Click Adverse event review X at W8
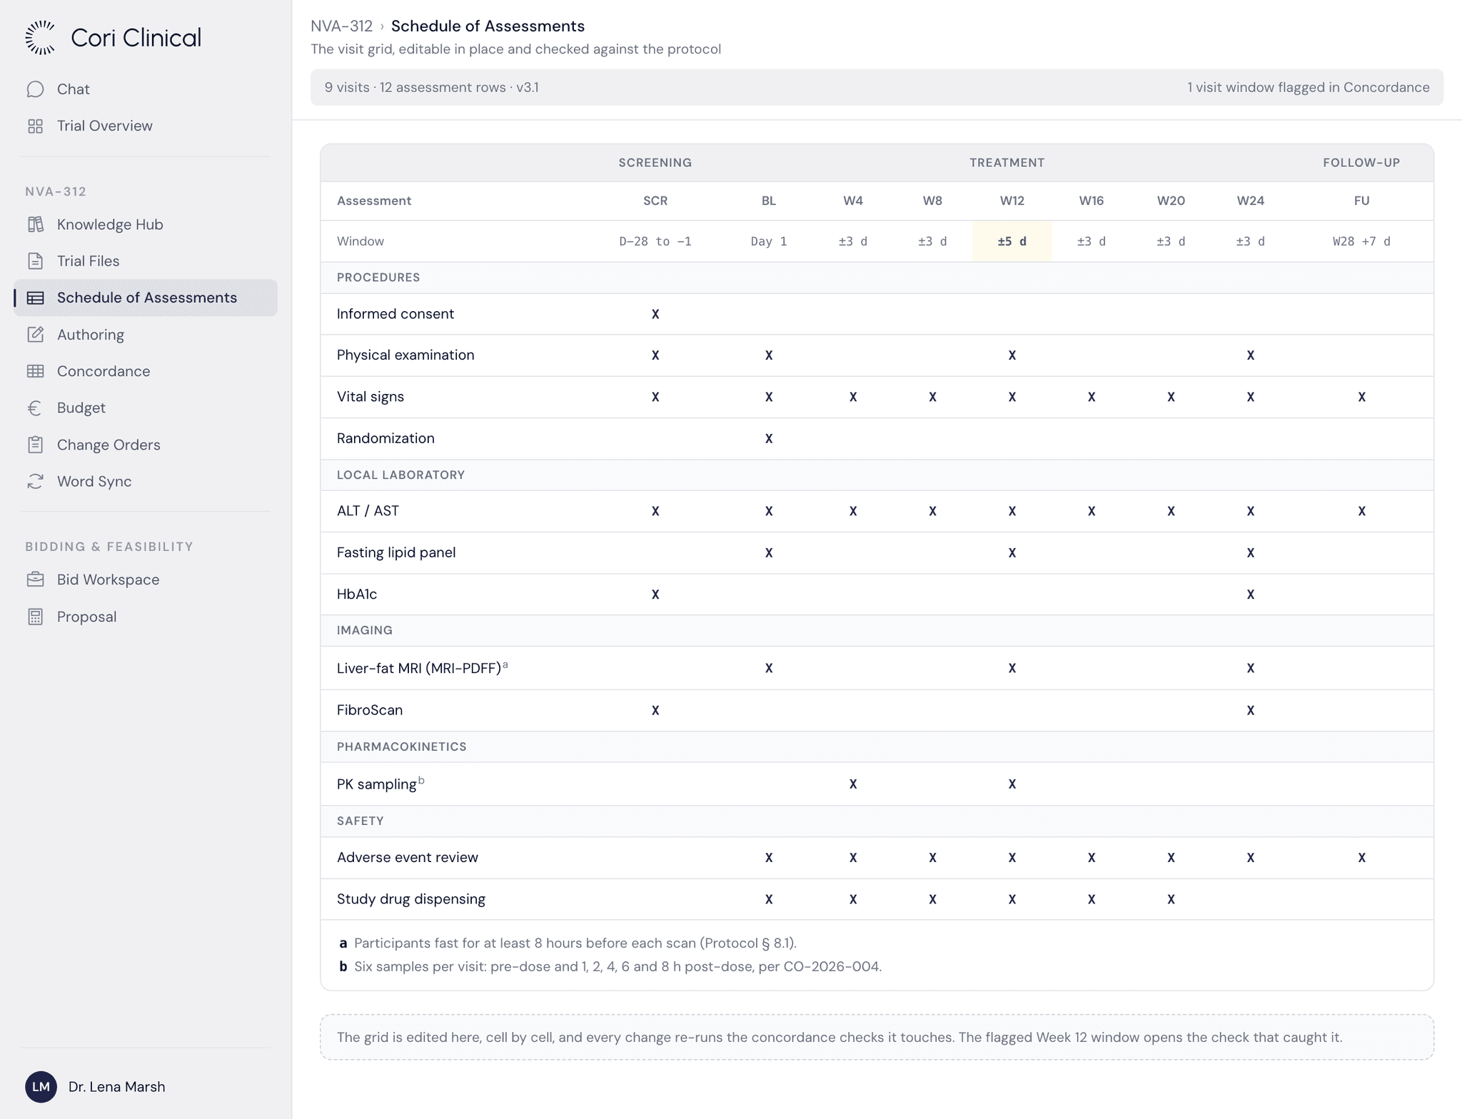This screenshot has height=1119, width=1462. point(932,858)
